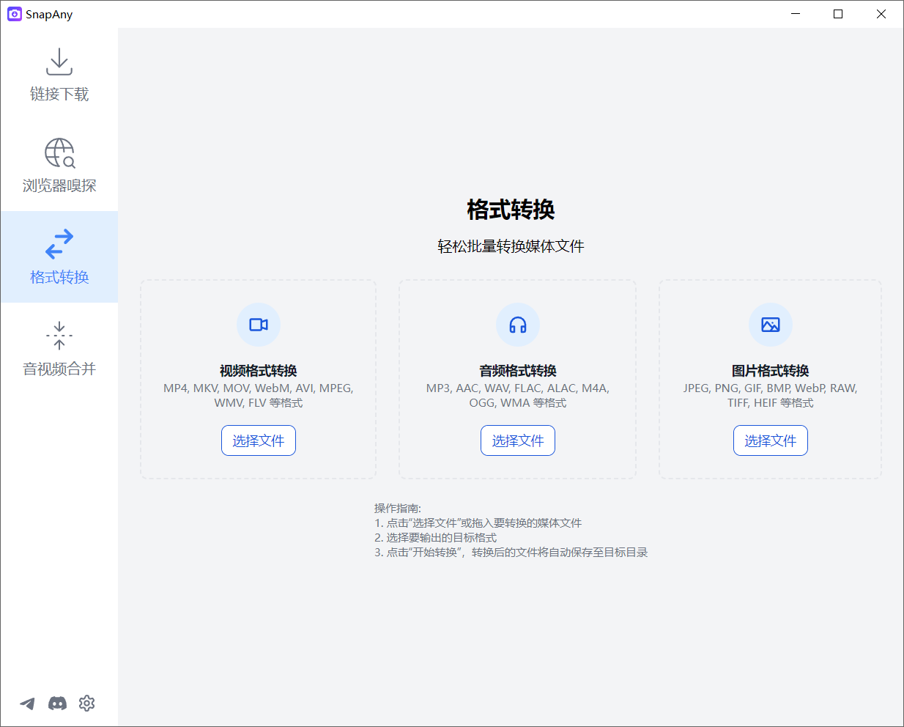Click the picture icon on image conversion card

[x=770, y=325]
